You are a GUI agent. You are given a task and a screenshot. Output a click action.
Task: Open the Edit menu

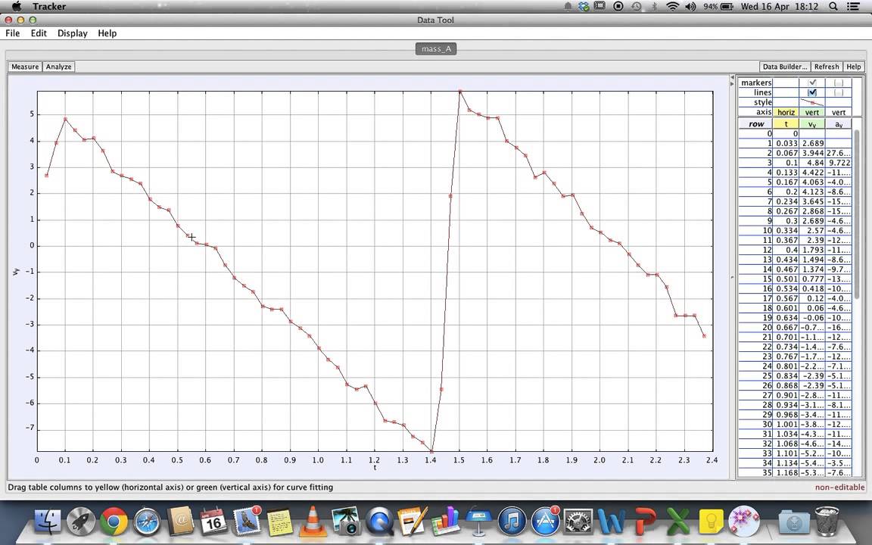point(39,33)
